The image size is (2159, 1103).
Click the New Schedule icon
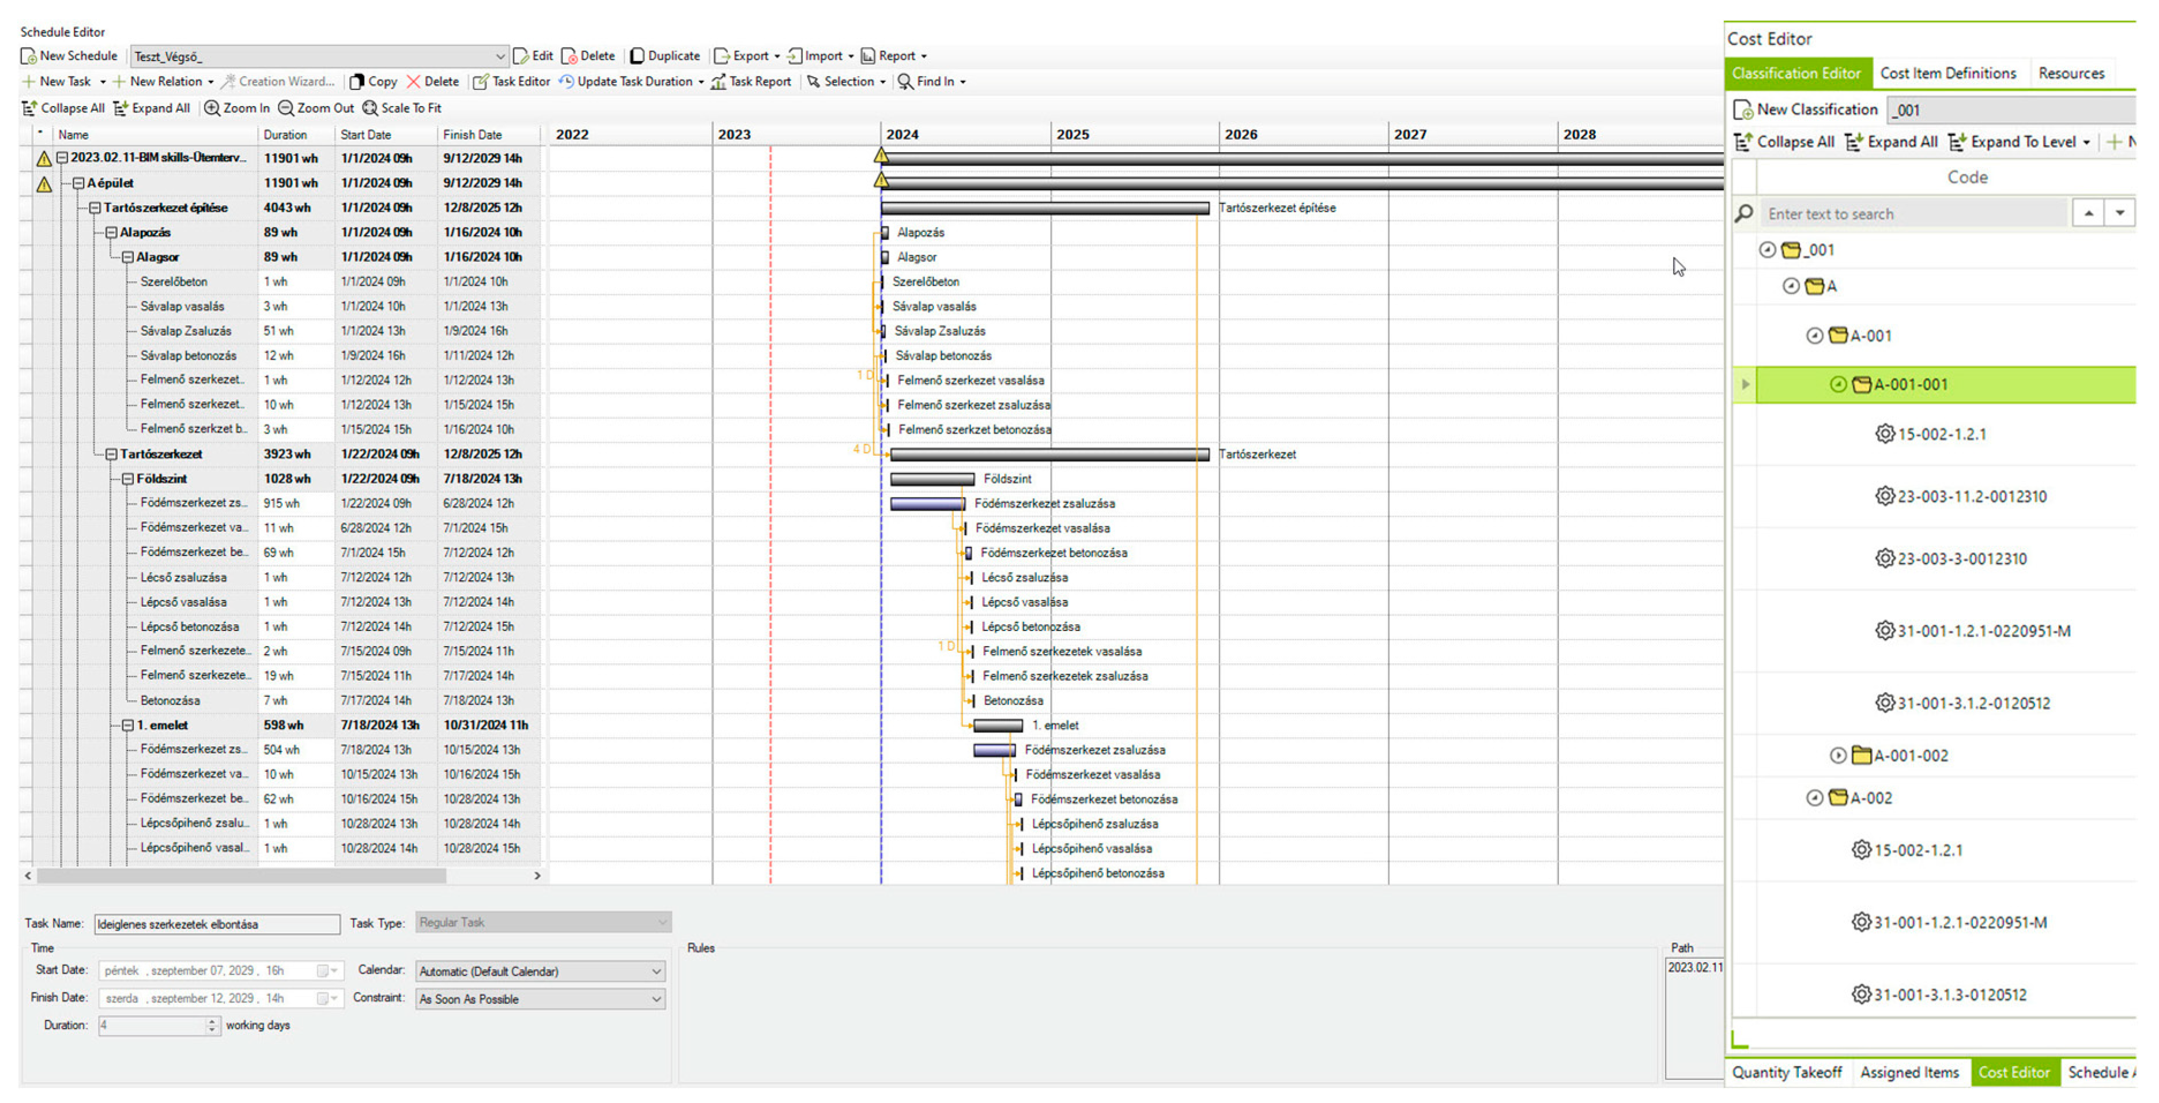pyautogui.click(x=28, y=56)
